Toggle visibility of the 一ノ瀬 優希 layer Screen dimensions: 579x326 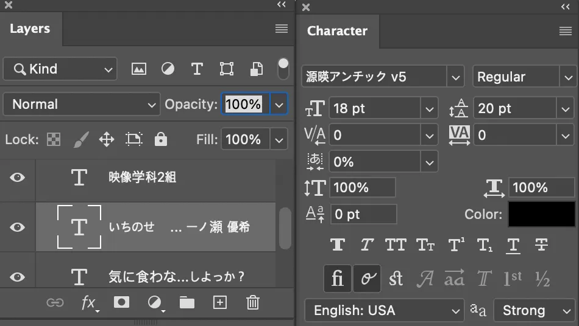tap(18, 227)
